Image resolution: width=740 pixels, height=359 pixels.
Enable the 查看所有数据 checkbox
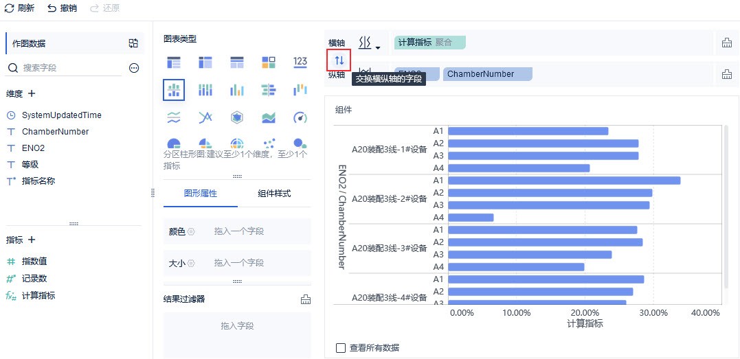click(x=341, y=348)
